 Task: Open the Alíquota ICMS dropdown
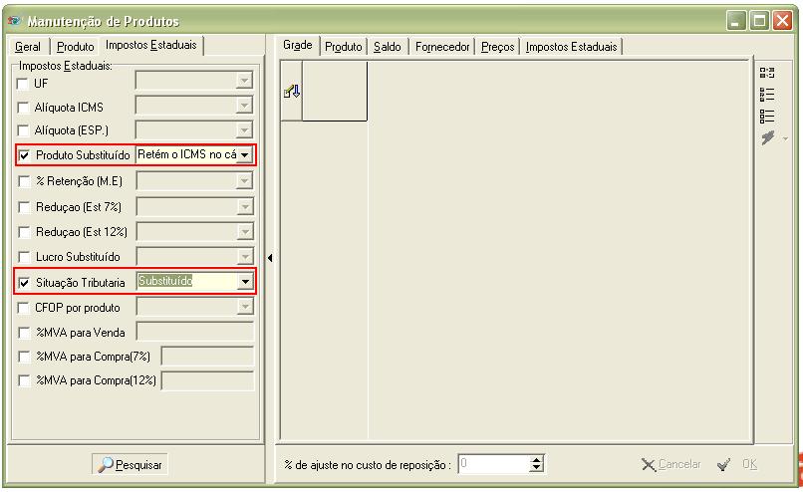click(244, 106)
